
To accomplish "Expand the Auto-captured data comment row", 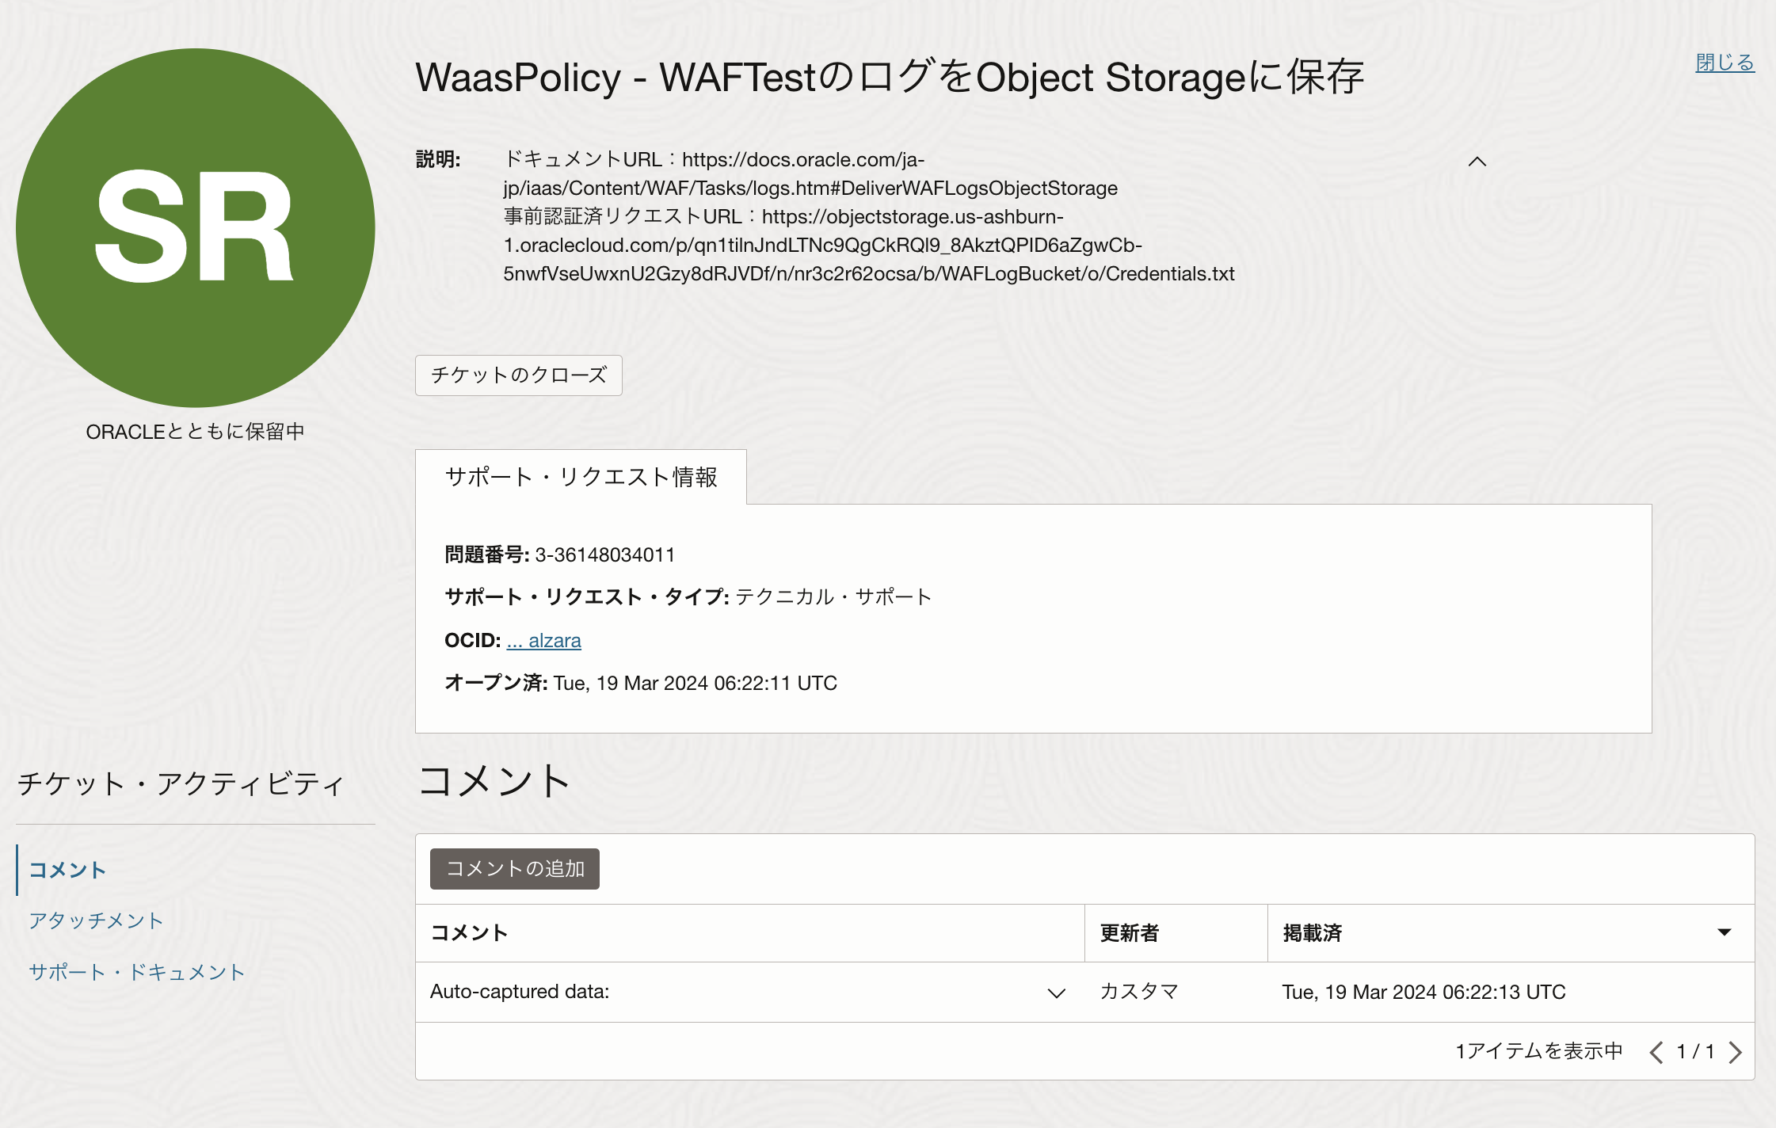I will tap(1056, 993).
